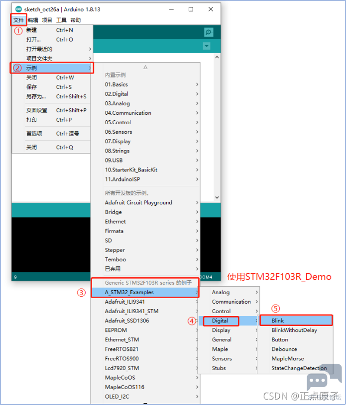Expand the 打开最近的 submenu
Screen dimensions: 346x405
(x=53, y=49)
